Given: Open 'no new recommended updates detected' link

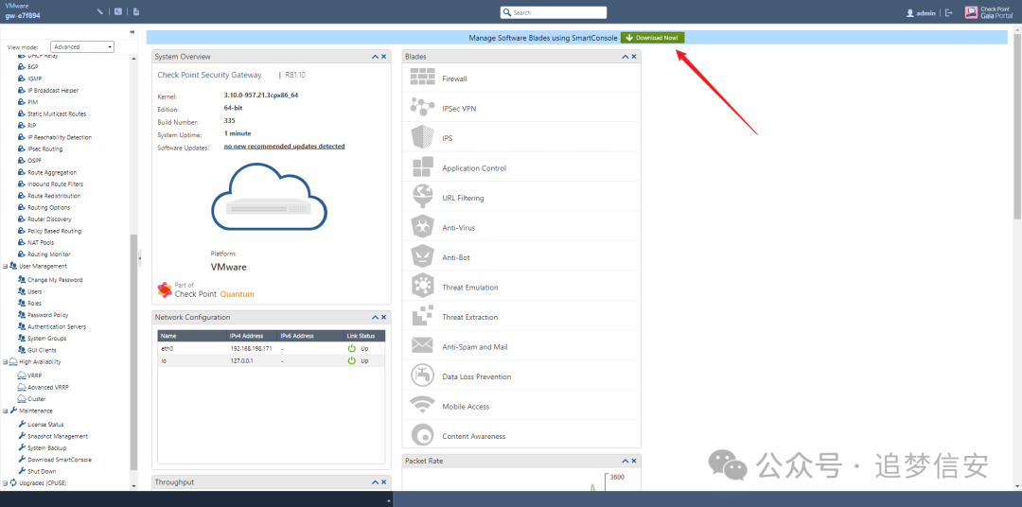Looking at the screenshot, I should click(284, 147).
